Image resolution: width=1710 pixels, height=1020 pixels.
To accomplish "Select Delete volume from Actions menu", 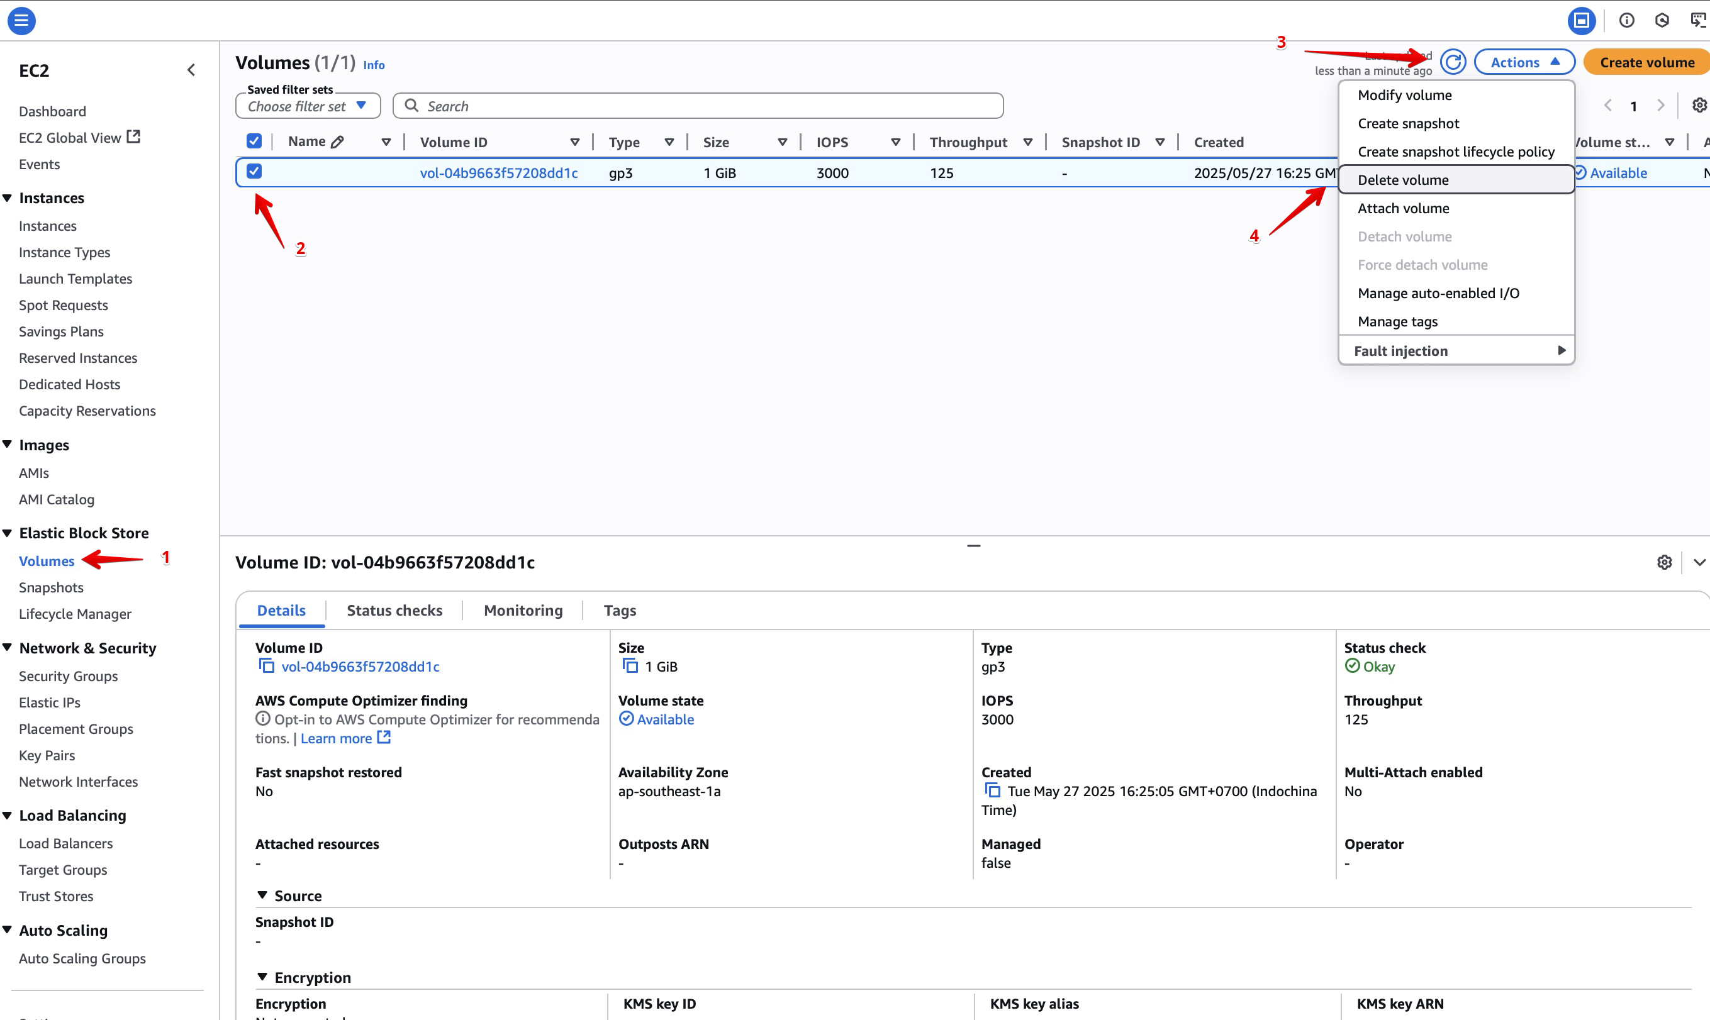I will (1402, 180).
